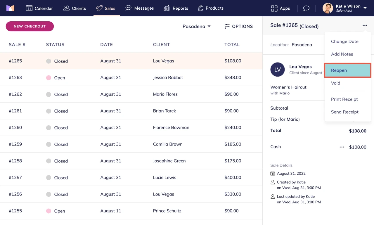Open the Options filter icon
The height and width of the screenshot is (225, 374).
(x=227, y=26)
